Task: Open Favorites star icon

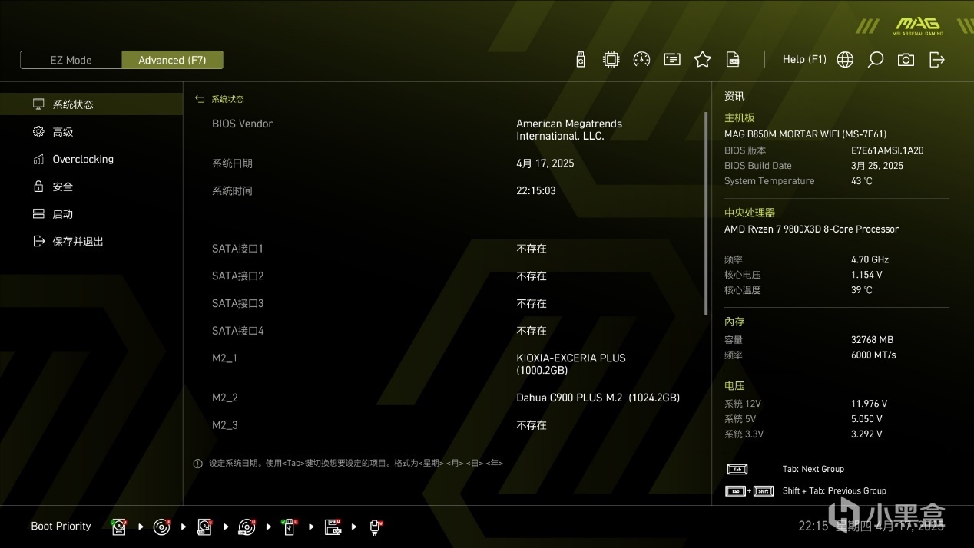Action: tap(702, 59)
